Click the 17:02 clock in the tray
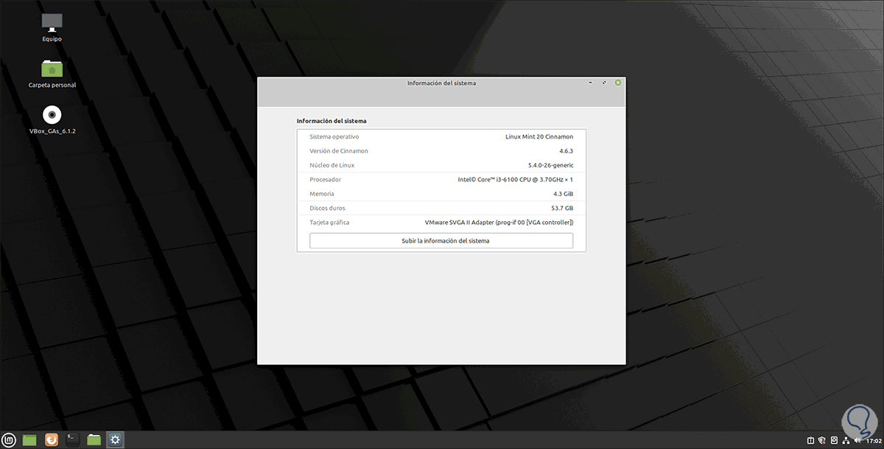 [874, 440]
